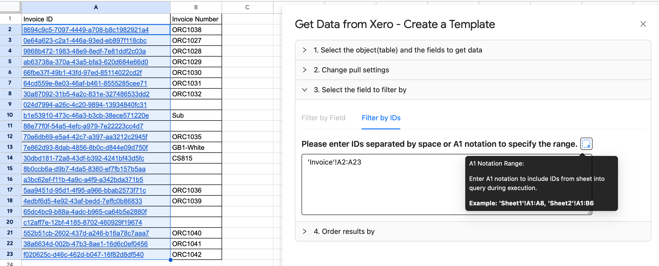The image size is (659, 266).
Task: Select cell containing ORC1041
Action: [196, 244]
